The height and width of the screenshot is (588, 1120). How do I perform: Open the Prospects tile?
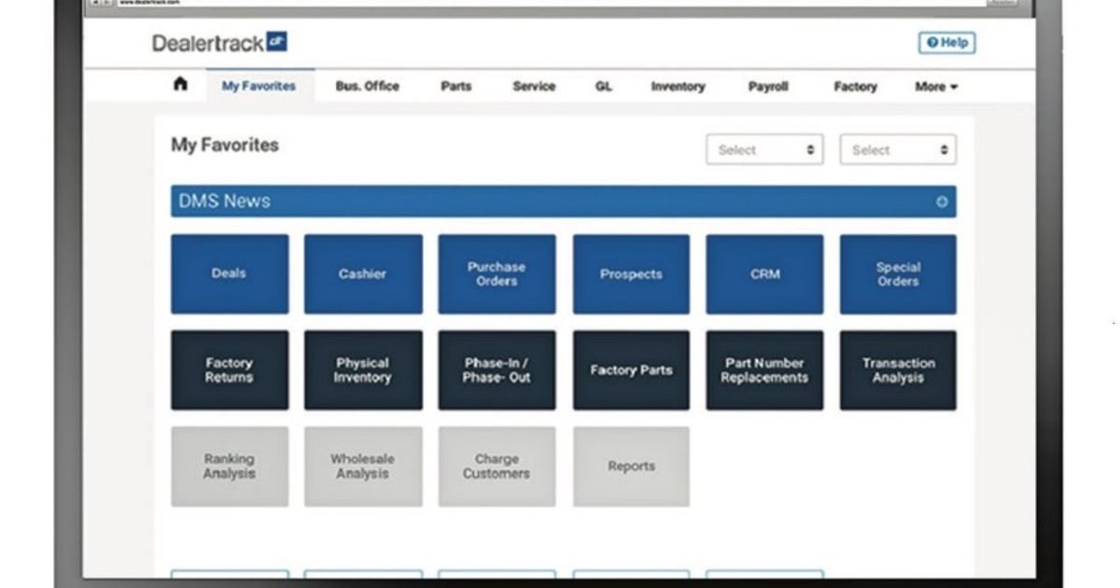[631, 273]
